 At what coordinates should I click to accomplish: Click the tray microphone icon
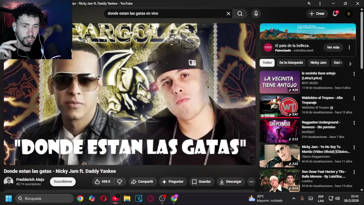coord(302,198)
